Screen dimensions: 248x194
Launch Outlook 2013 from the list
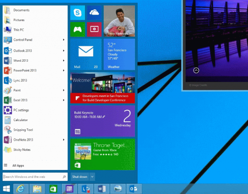pos(35,51)
